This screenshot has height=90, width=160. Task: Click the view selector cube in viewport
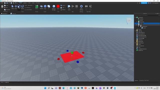[x=129, y=20]
